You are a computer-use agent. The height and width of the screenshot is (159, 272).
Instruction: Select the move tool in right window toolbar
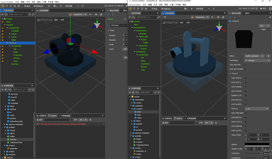pos(130,9)
